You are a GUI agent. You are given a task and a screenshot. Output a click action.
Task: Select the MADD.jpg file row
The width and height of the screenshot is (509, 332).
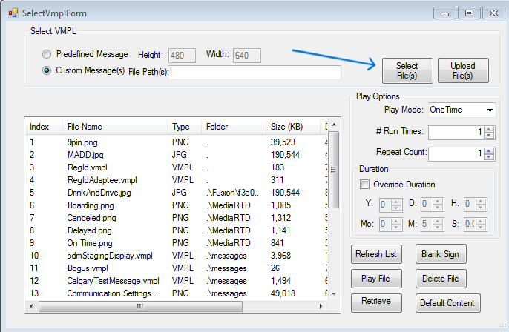(x=85, y=155)
